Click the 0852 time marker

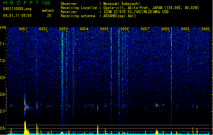click(x=43, y=29)
